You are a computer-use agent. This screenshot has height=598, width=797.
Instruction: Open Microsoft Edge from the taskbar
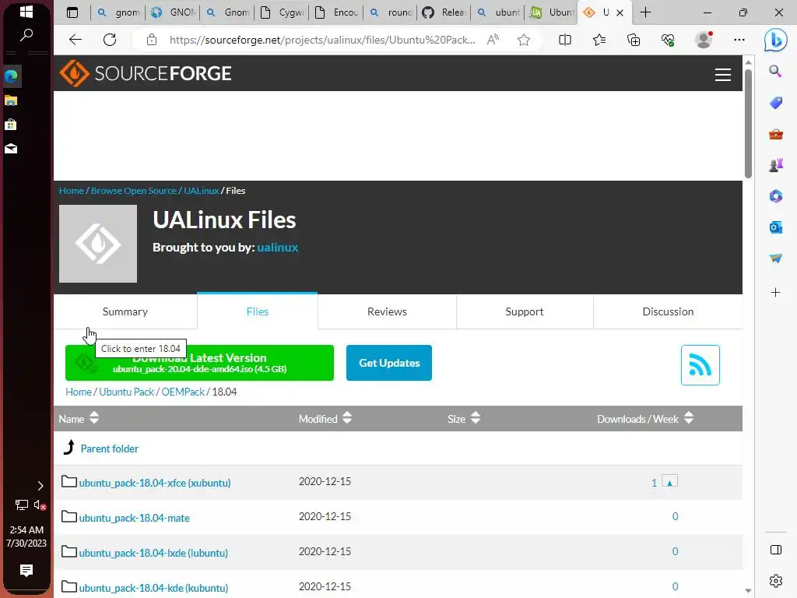pos(11,76)
